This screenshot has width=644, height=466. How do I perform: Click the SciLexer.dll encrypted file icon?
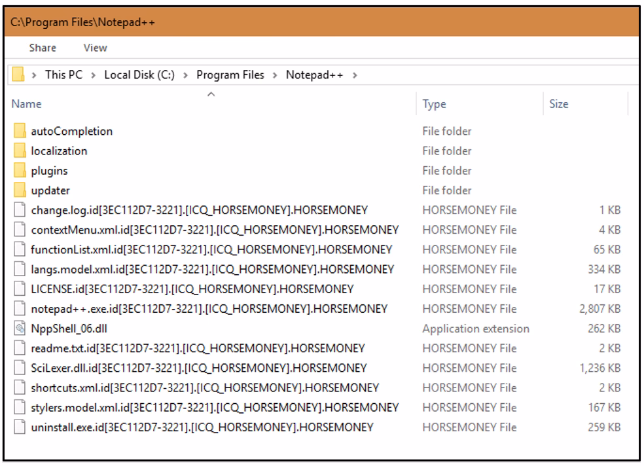(19, 367)
